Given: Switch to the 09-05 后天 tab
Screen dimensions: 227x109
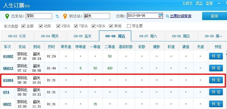Looking at the screenshot, I should coord(83,36).
